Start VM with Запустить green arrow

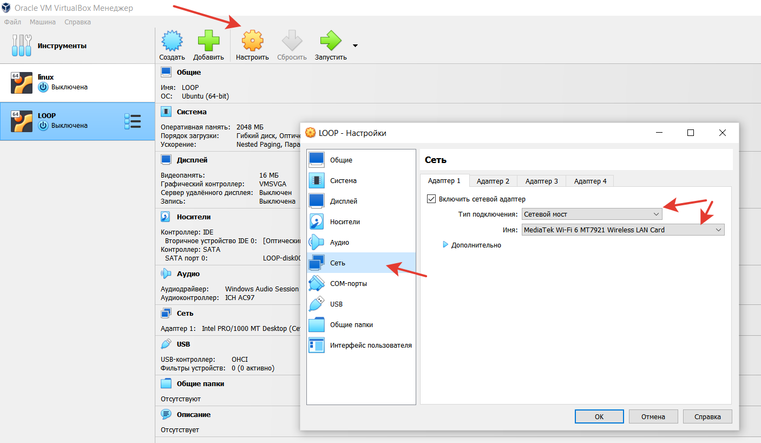tap(331, 41)
